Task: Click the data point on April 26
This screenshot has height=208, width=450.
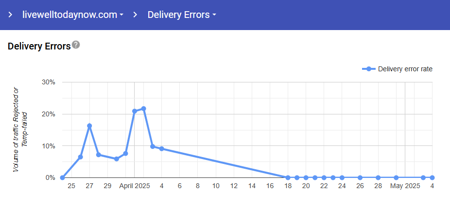Action: [360, 177]
